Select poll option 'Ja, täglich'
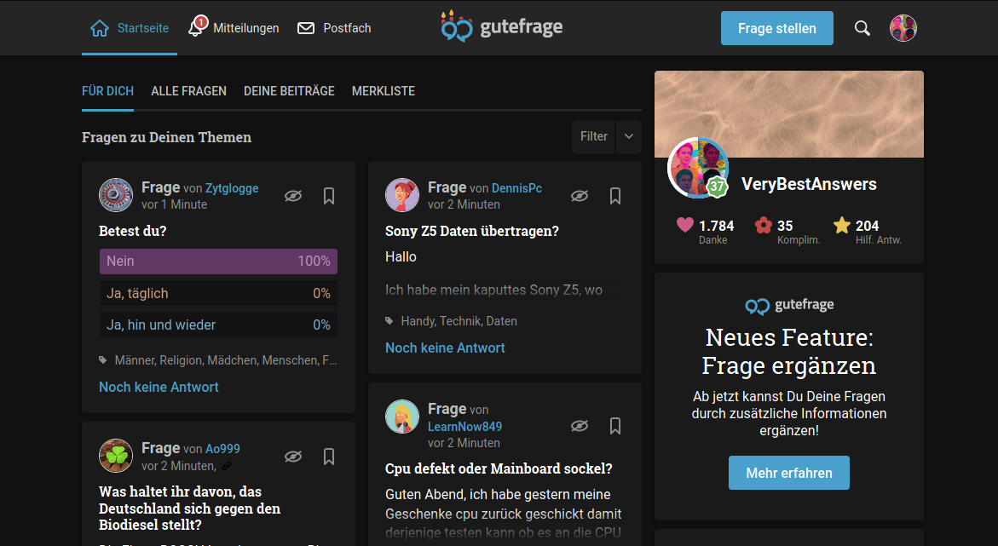998x546 pixels. (x=218, y=293)
